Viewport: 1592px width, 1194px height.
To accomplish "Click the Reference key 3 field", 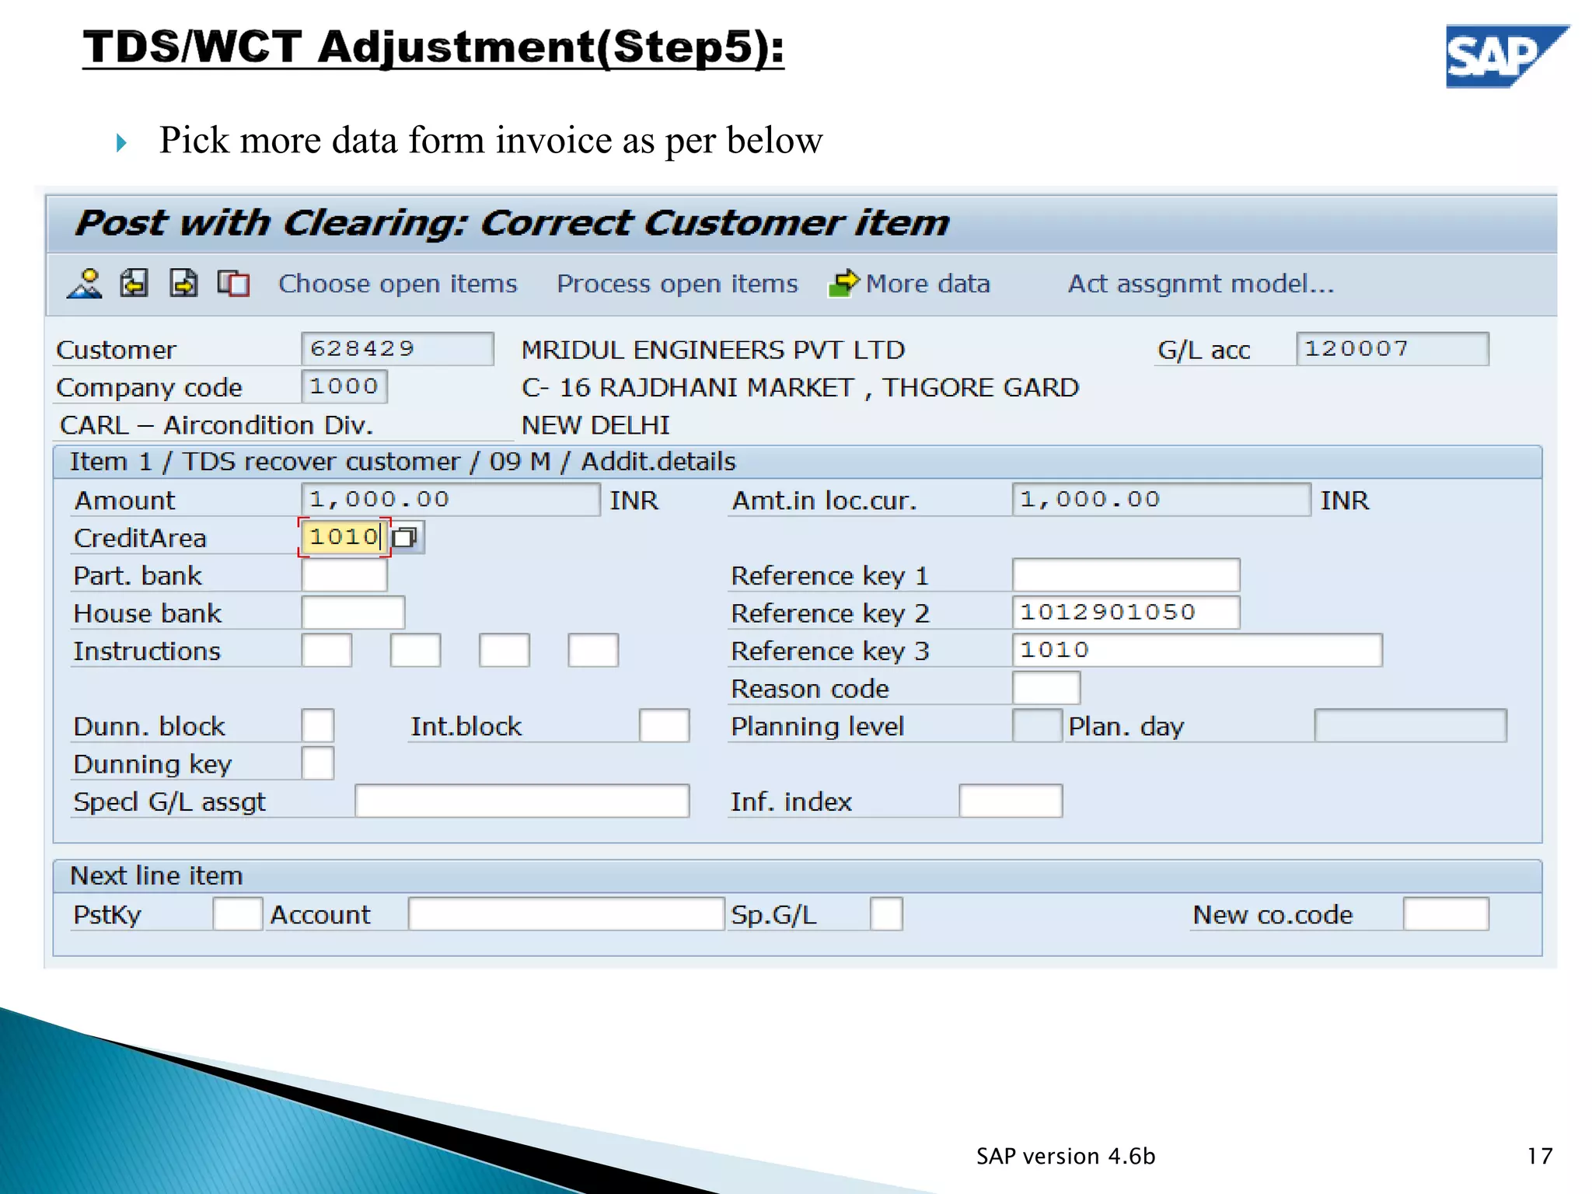I will (1197, 651).
